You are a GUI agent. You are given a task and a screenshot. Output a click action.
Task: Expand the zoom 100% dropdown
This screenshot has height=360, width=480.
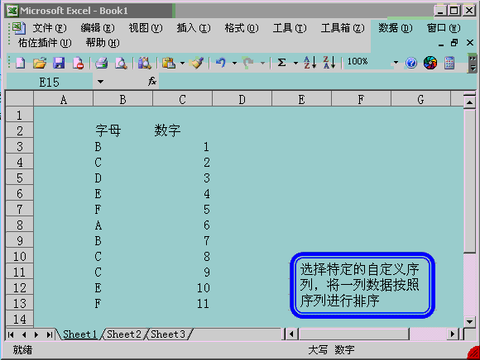tap(396, 63)
